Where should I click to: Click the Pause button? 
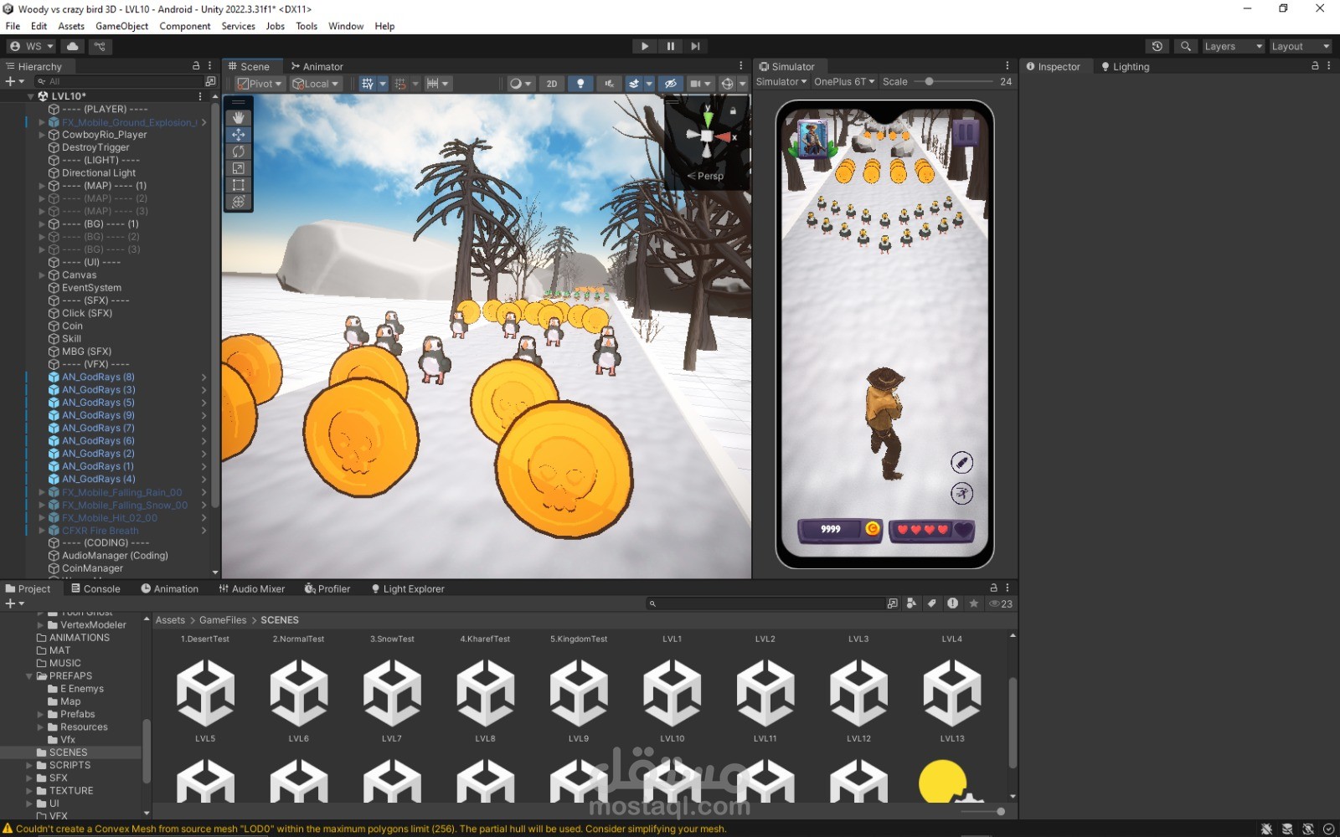(x=670, y=46)
